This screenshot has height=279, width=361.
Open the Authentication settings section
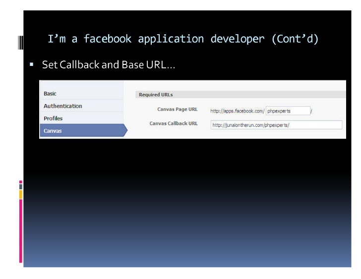tap(81, 106)
